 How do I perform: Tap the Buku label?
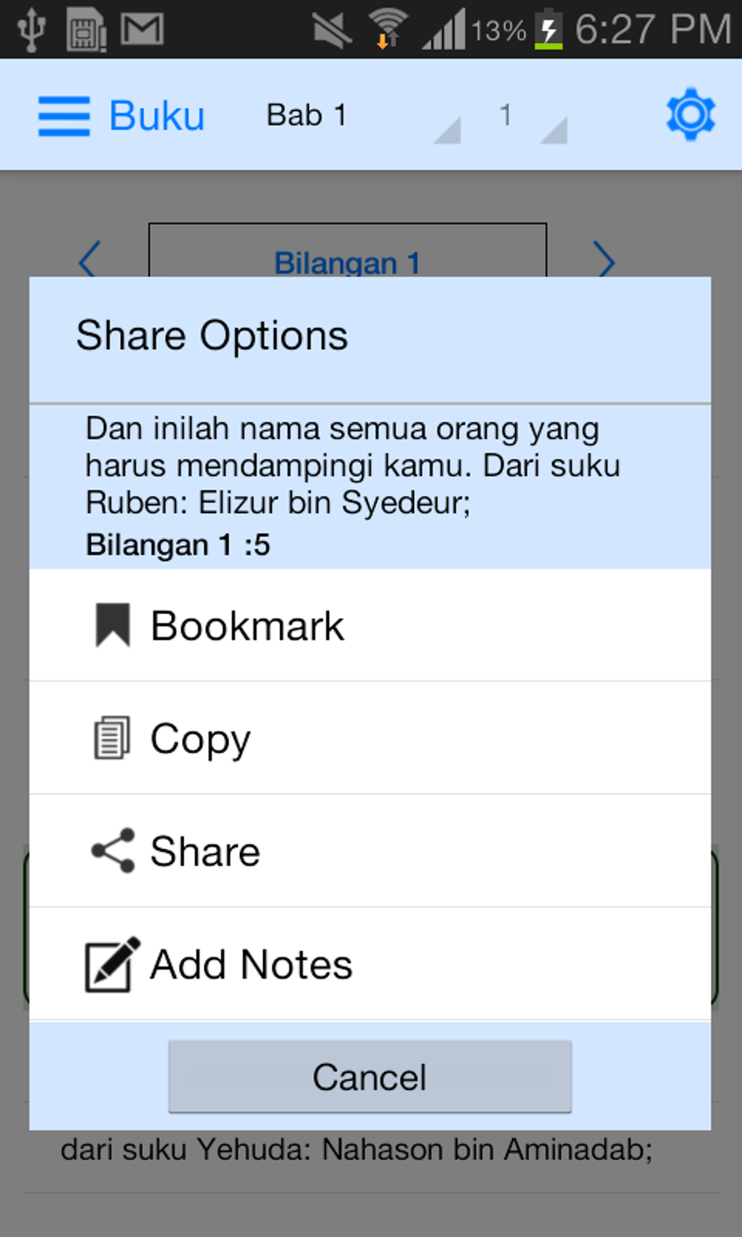[x=156, y=116]
